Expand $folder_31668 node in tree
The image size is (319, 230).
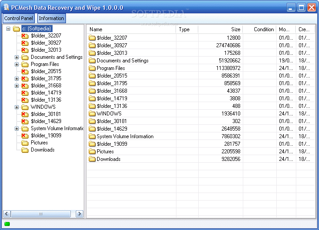click(x=16, y=86)
